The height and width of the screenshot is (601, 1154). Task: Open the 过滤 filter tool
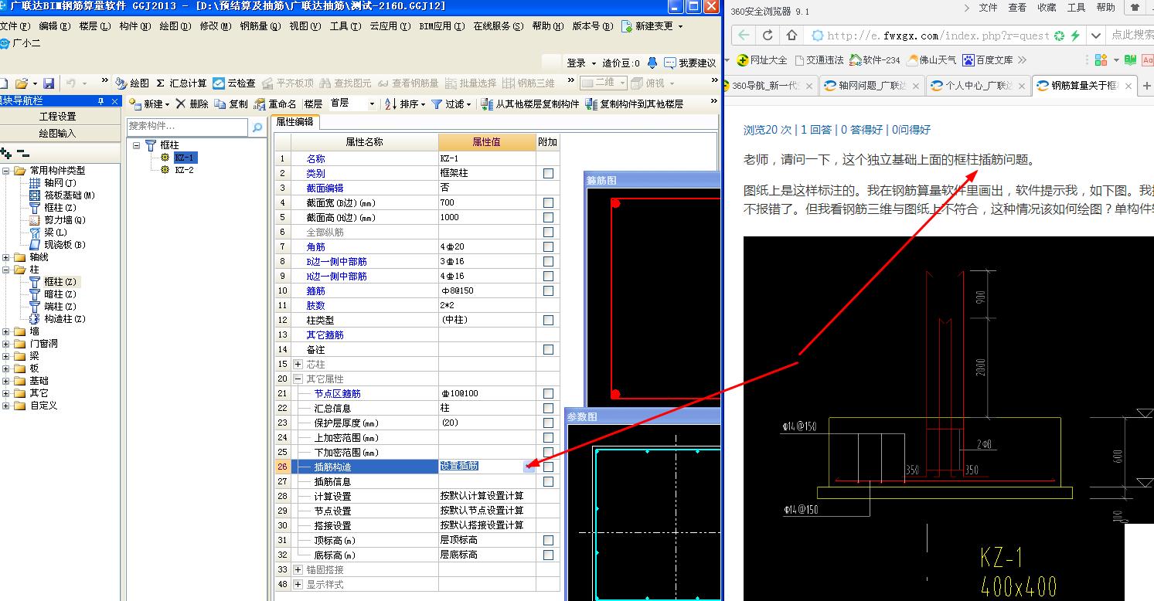[451, 104]
